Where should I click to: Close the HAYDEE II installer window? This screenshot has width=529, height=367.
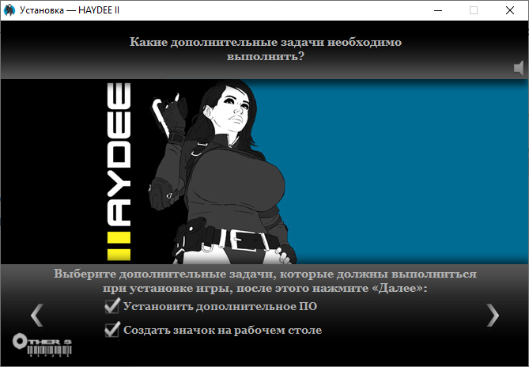[x=510, y=10]
